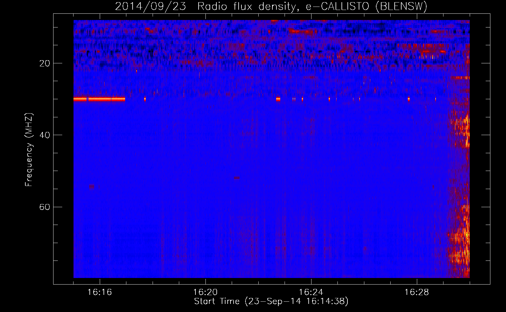
Task: Click the 'Start Time (23-Sep-14 16:14:38)' label
Action: (x=271, y=301)
